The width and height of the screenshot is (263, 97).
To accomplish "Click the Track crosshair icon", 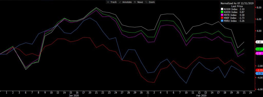I will tap(108, 2).
